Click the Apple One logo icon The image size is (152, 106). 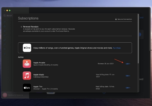pyautogui.click(x=27, y=48)
